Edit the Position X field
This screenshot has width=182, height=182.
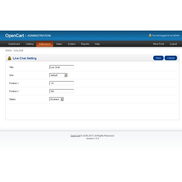tap(62, 83)
